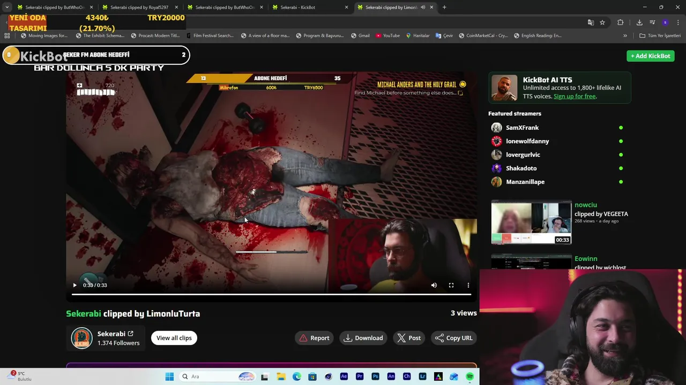The image size is (686, 385).
Task: Switch to the Royal5297 clip tab
Action: [x=139, y=7]
